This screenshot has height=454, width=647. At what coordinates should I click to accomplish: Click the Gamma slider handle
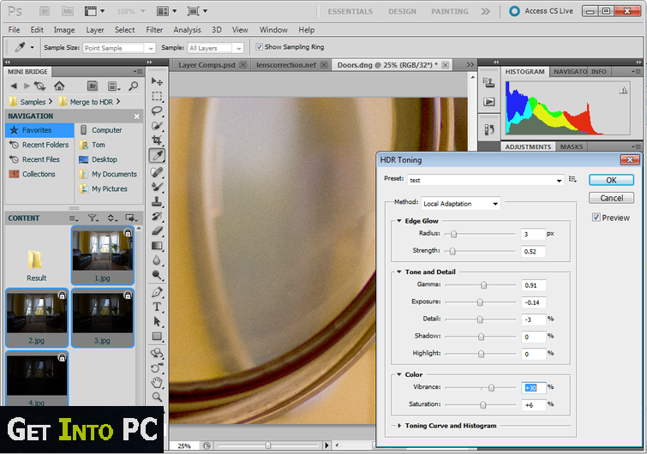tap(483, 284)
